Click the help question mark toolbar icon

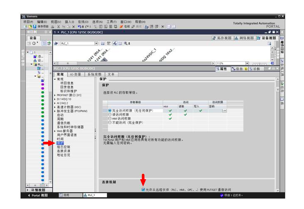coord(147,27)
